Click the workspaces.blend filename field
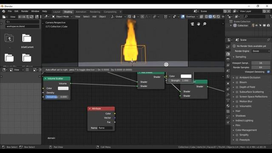 tap(22, 26)
